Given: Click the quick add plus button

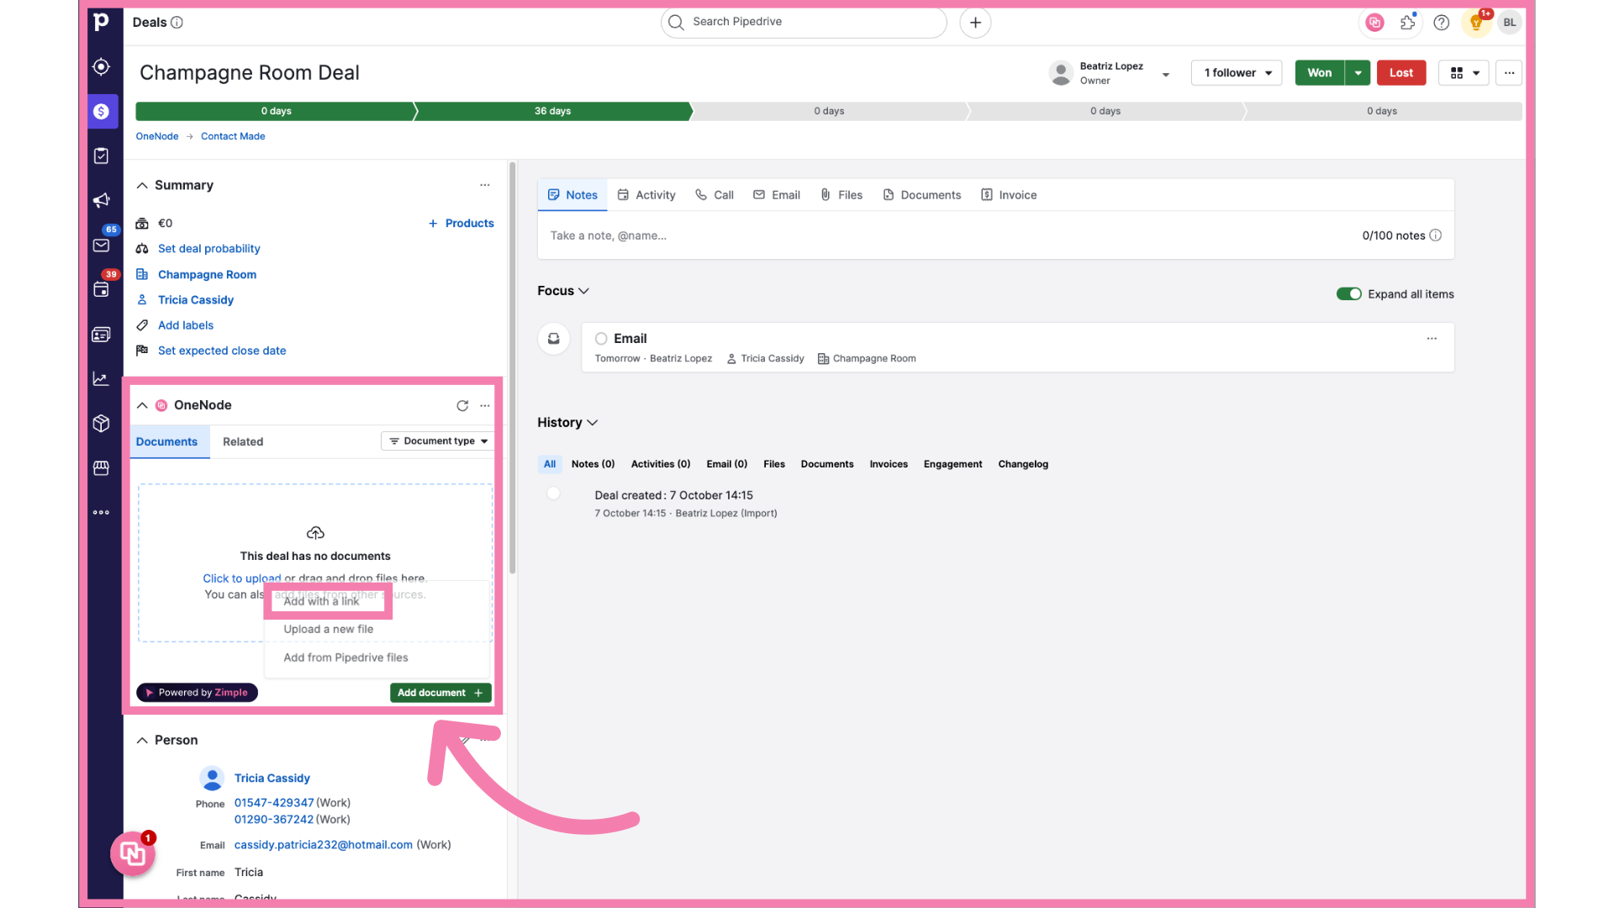Looking at the screenshot, I should point(975,23).
